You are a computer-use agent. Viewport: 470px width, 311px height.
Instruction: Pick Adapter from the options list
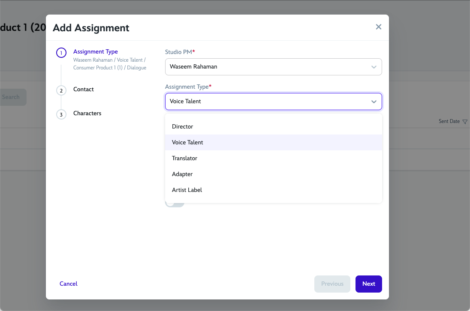pyautogui.click(x=182, y=174)
